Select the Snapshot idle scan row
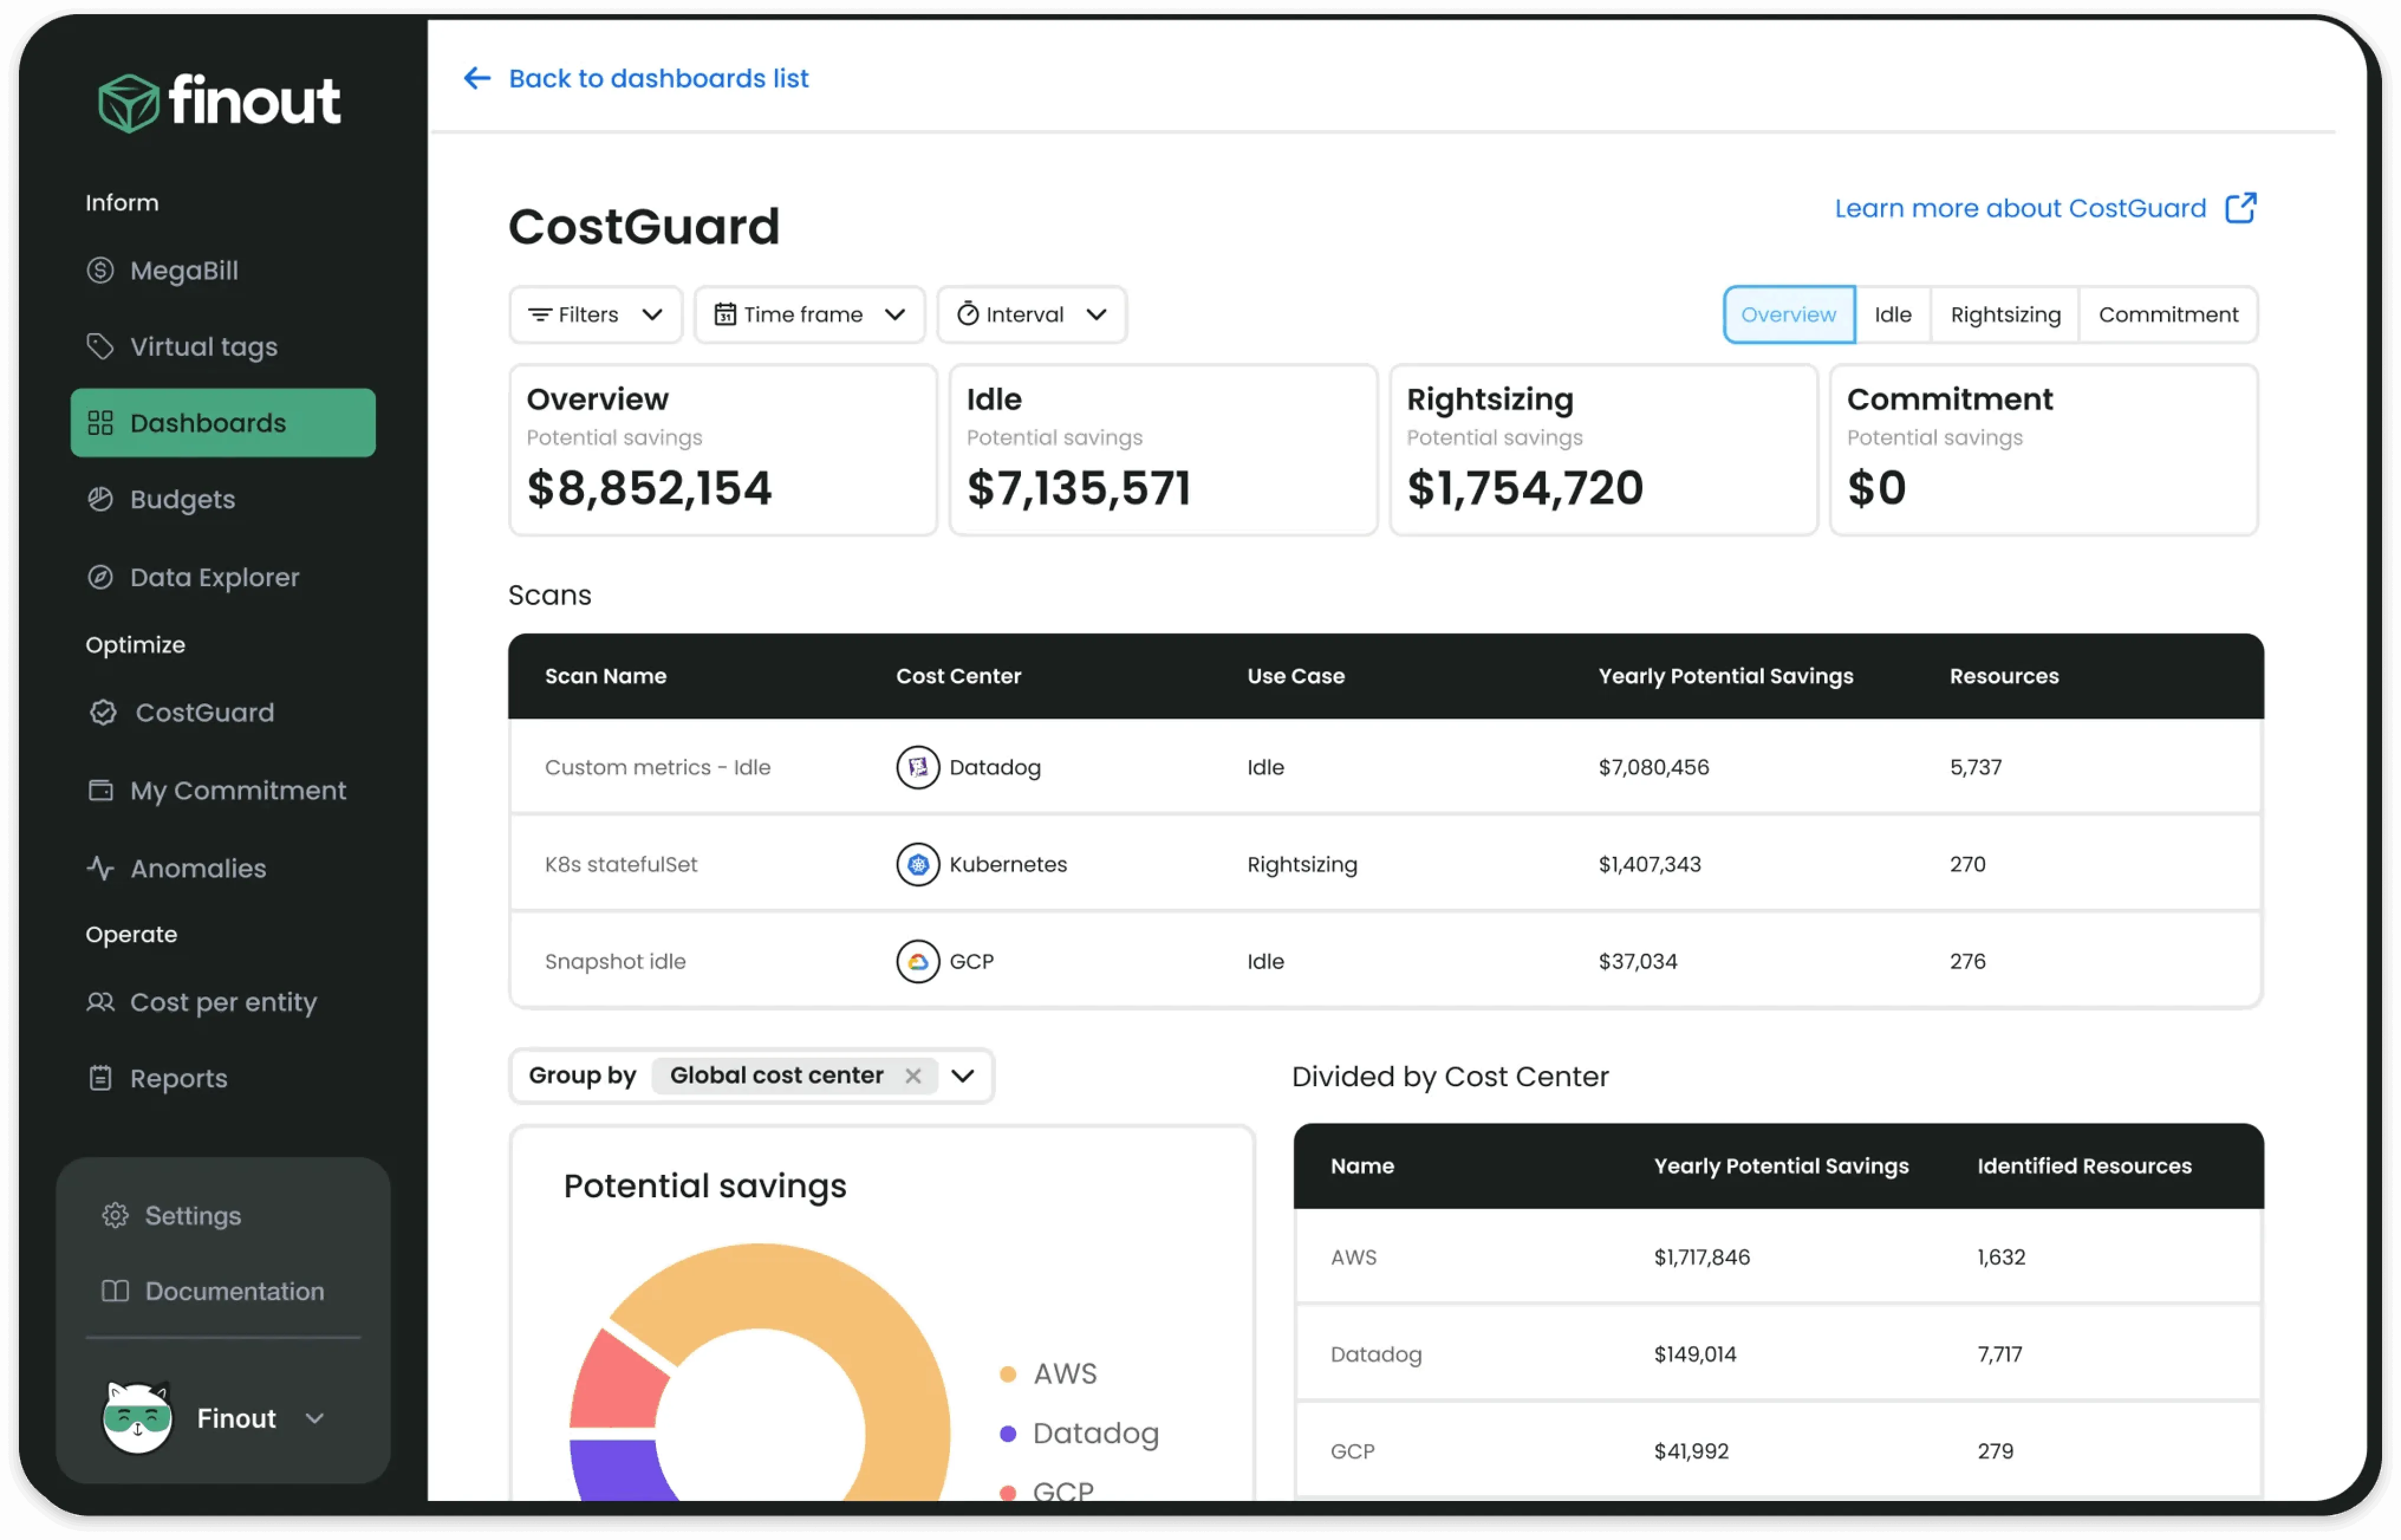Viewport: 2401px width, 1540px height. coord(1385,961)
